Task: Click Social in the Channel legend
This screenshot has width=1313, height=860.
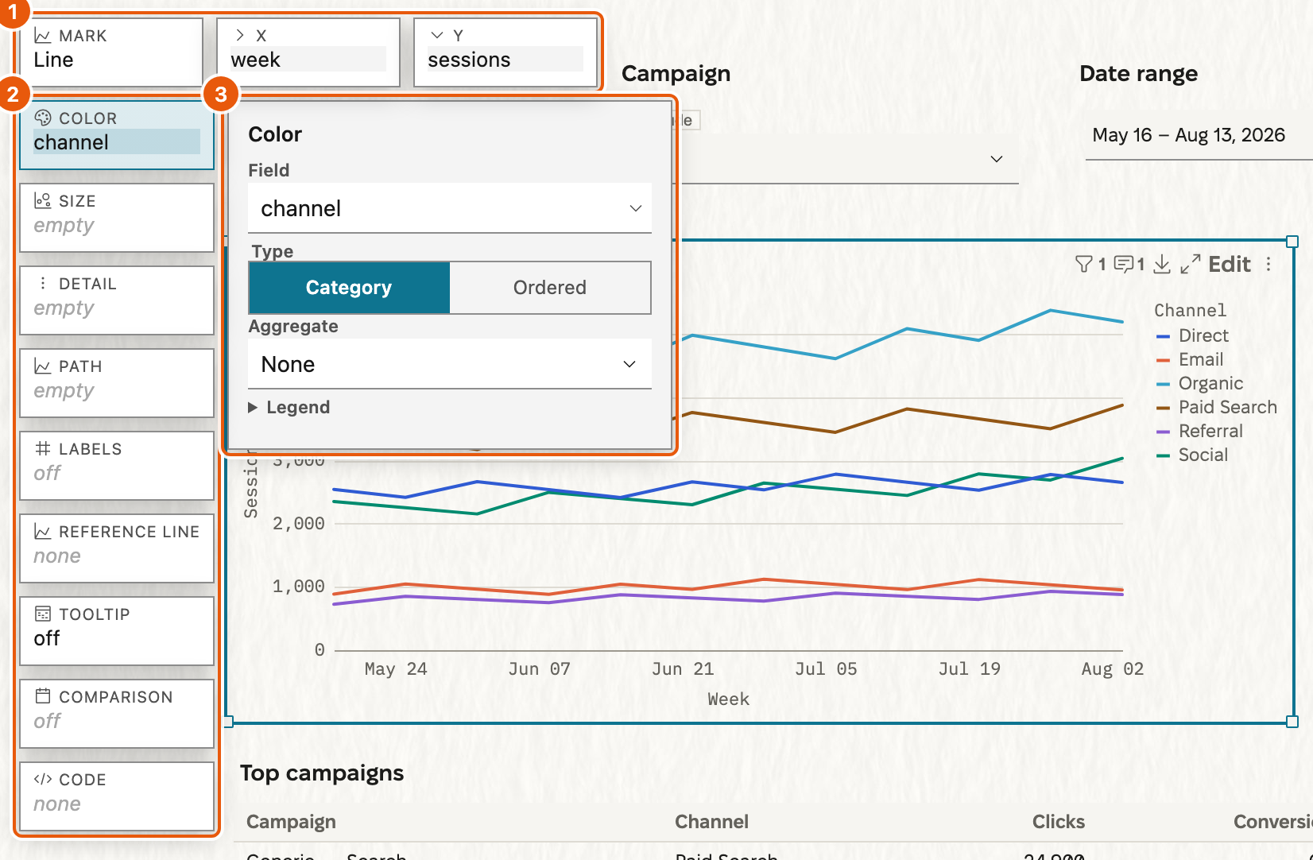Action: (1203, 455)
